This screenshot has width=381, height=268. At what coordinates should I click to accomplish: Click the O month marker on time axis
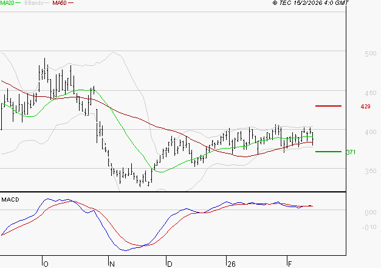[x=46, y=264]
